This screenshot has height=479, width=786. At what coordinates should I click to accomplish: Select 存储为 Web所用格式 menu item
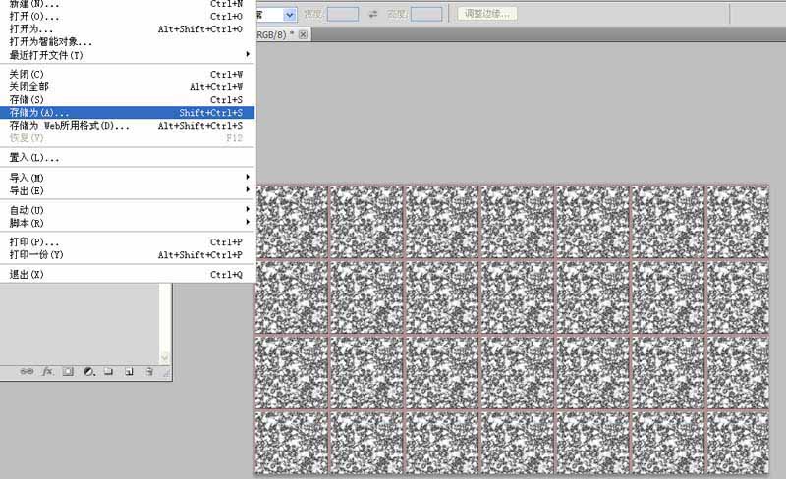[128, 126]
